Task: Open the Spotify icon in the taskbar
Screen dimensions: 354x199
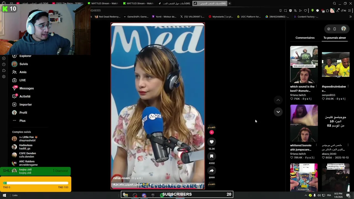Action: (162, 195)
